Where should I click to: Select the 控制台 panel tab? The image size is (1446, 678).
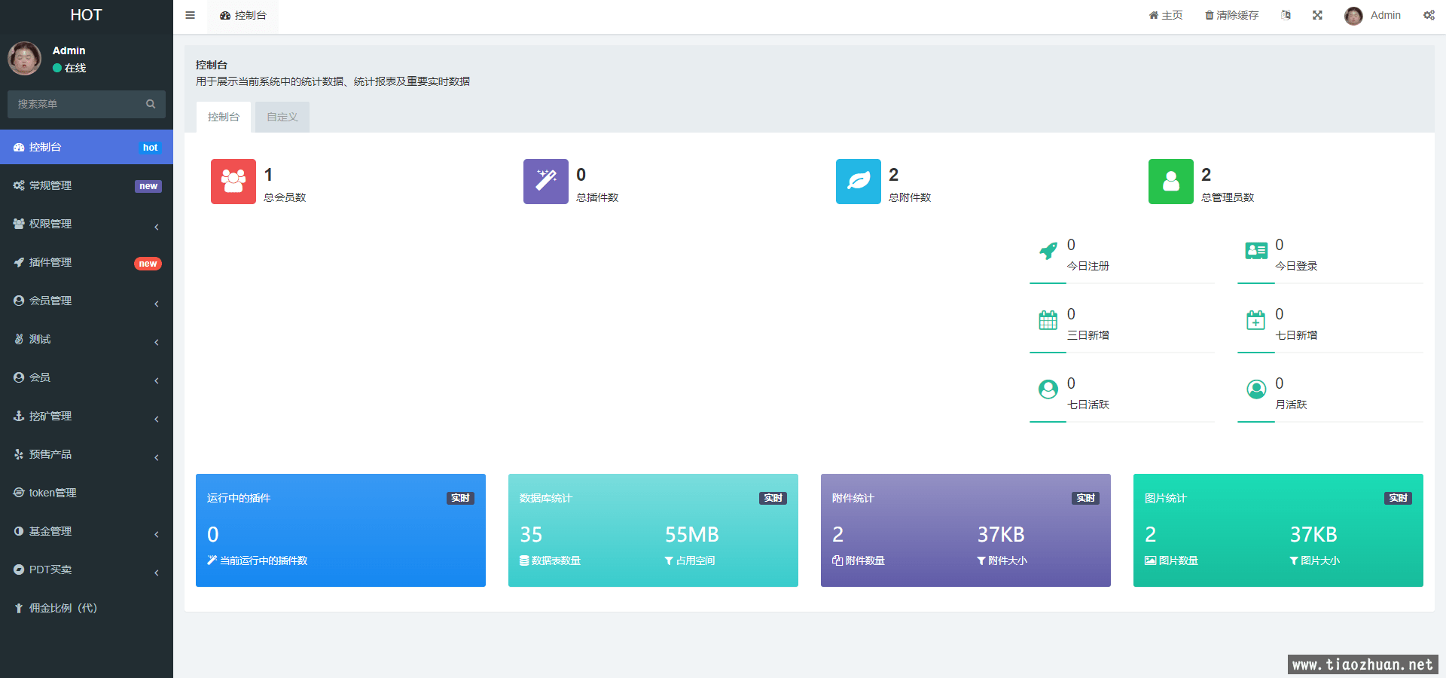pyautogui.click(x=224, y=117)
